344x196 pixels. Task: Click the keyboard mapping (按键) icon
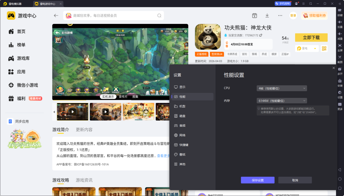(340, 12)
